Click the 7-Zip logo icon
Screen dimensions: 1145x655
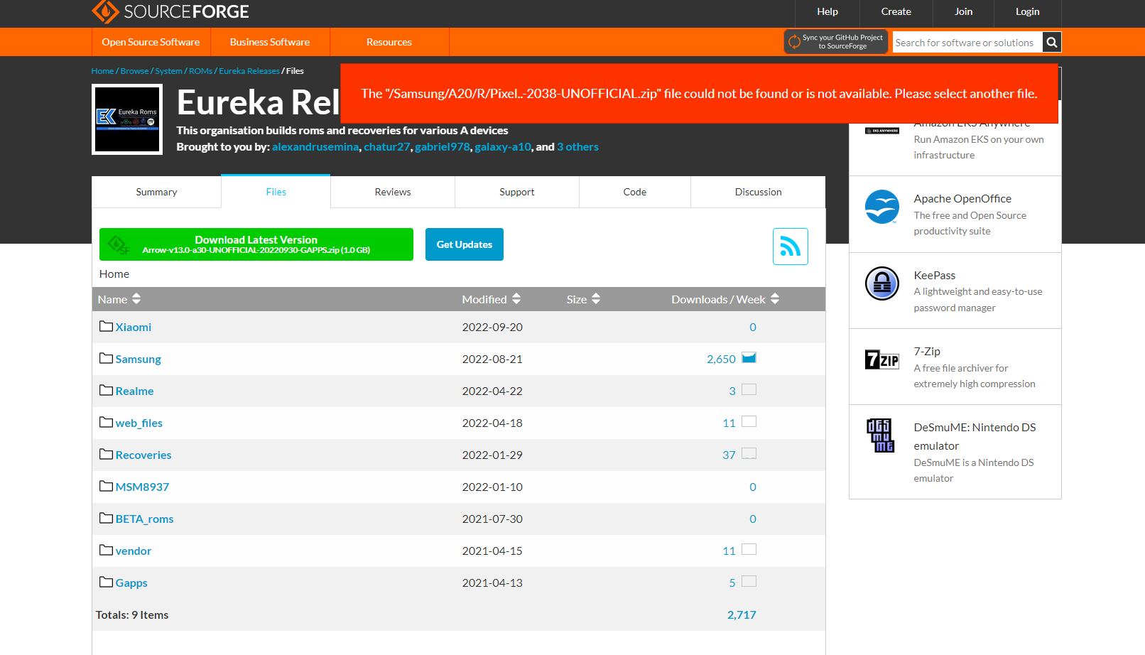[882, 359]
